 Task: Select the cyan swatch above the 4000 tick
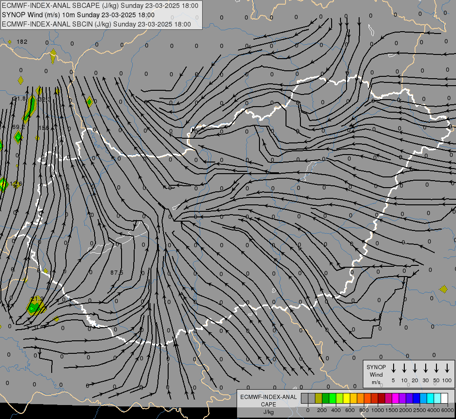[430, 398]
